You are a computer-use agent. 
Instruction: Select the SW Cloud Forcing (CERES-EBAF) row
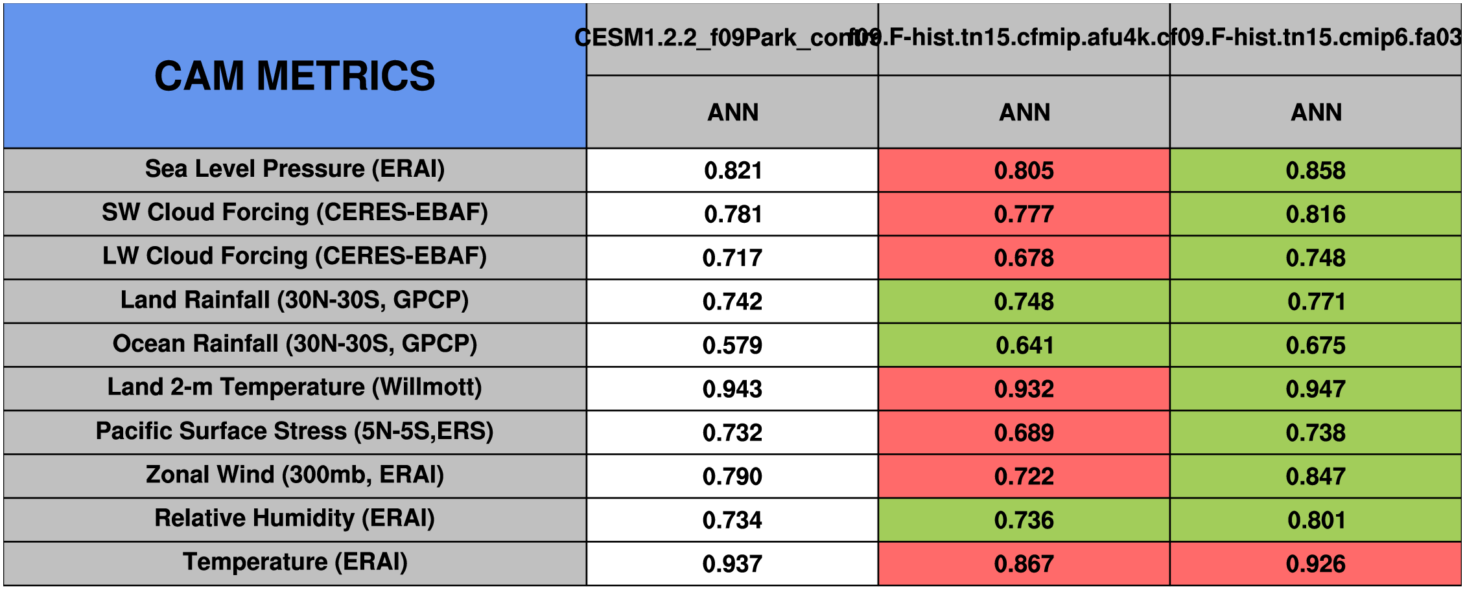[x=295, y=212]
